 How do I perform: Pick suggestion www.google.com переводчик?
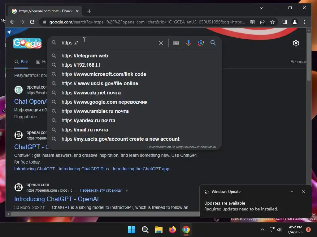(x=134, y=102)
